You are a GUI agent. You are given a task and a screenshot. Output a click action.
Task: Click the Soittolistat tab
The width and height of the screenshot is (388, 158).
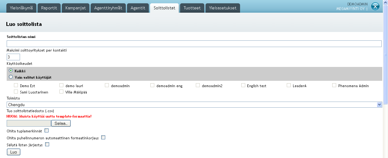(x=164, y=8)
